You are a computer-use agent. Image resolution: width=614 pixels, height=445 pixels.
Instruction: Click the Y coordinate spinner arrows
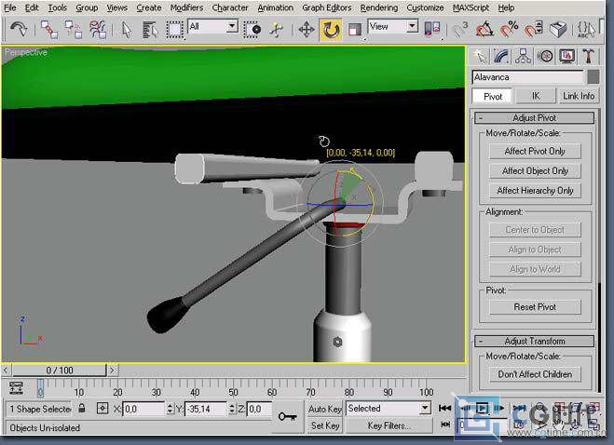click(x=232, y=409)
